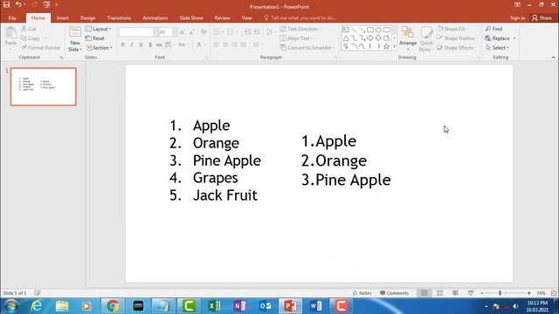Open the Align Text dropdown
This screenshot has width=559, height=314.
pos(296,38)
